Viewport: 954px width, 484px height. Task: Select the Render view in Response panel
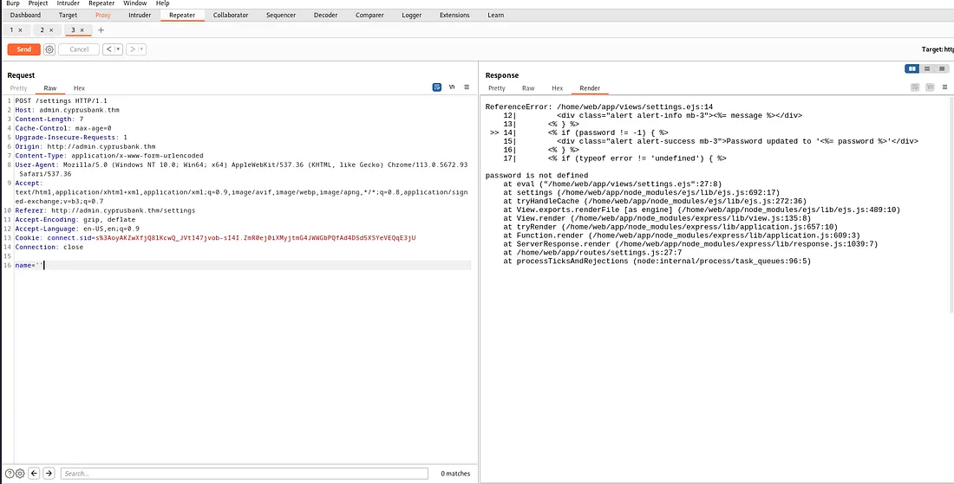point(590,88)
